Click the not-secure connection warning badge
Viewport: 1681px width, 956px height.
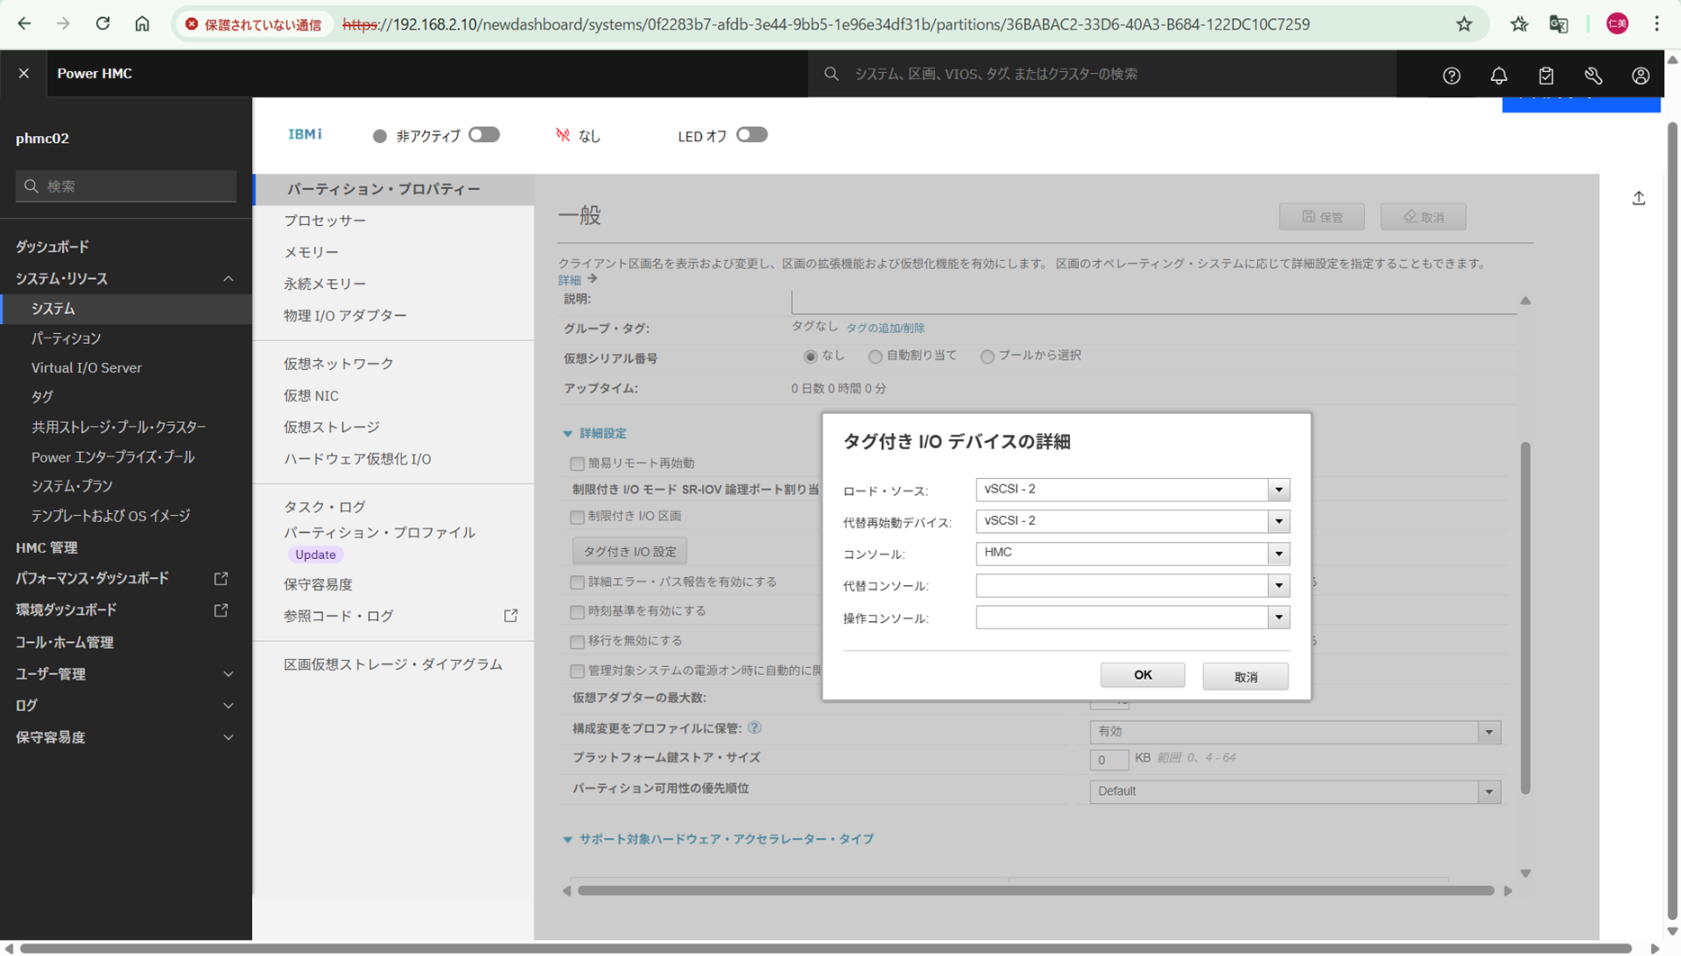coord(254,24)
